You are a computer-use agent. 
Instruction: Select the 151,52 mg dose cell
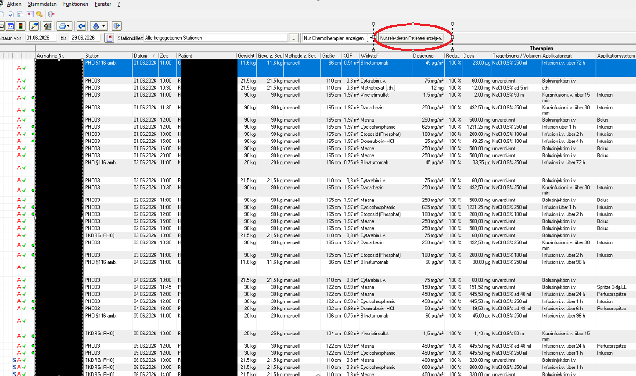[x=476, y=287]
